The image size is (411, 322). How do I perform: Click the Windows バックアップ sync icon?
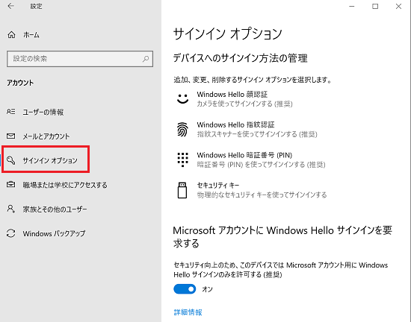[10, 233]
